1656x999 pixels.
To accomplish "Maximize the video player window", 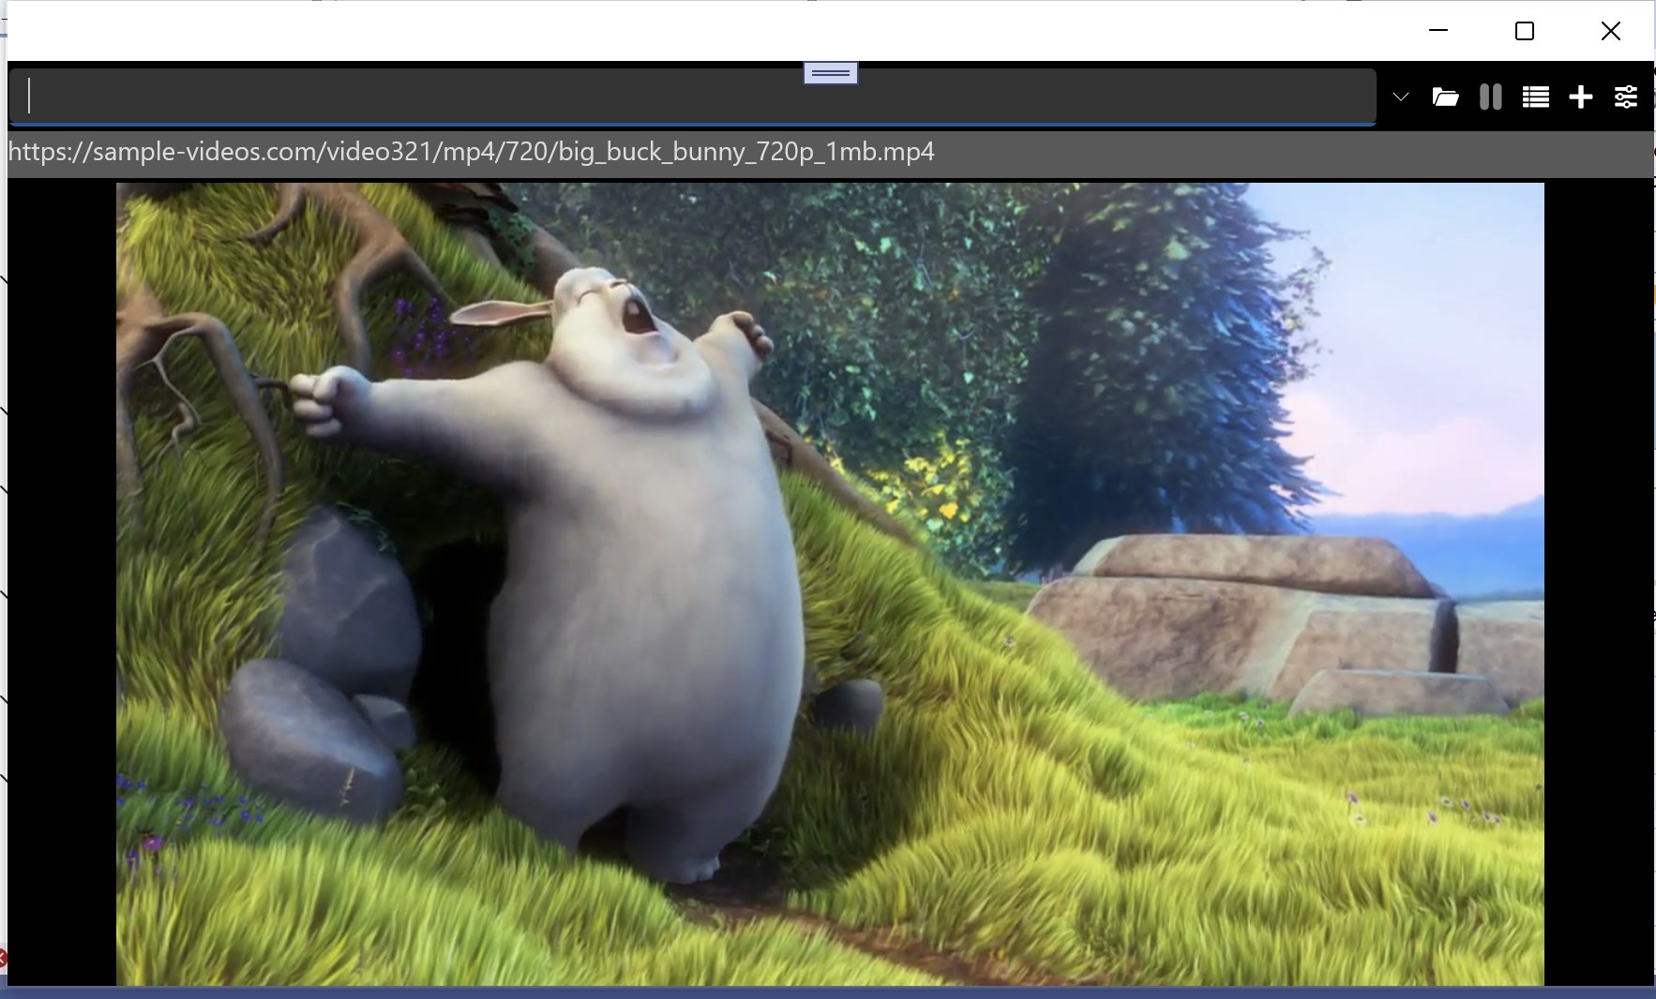I will (x=1525, y=31).
